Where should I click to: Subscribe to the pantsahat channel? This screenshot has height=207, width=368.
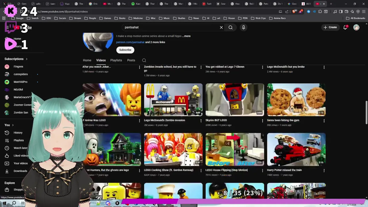tap(125, 50)
